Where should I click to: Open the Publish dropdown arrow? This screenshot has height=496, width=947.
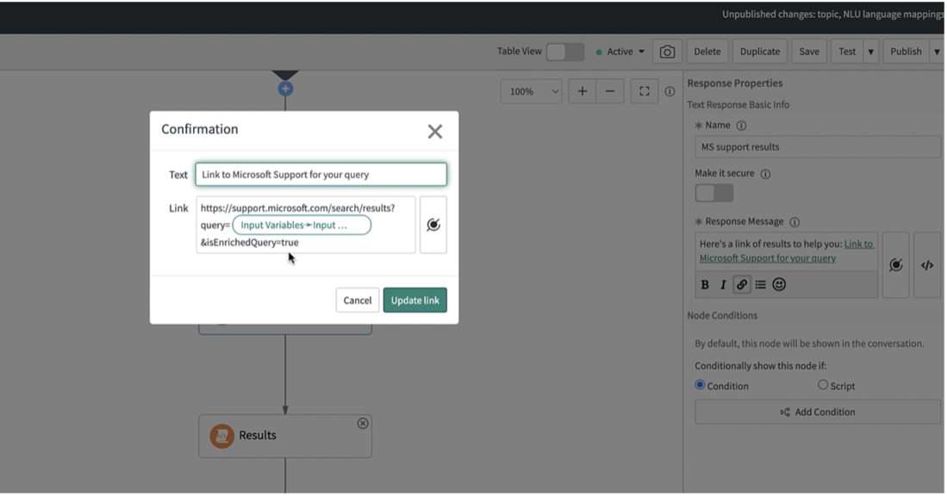tap(938, 51)
